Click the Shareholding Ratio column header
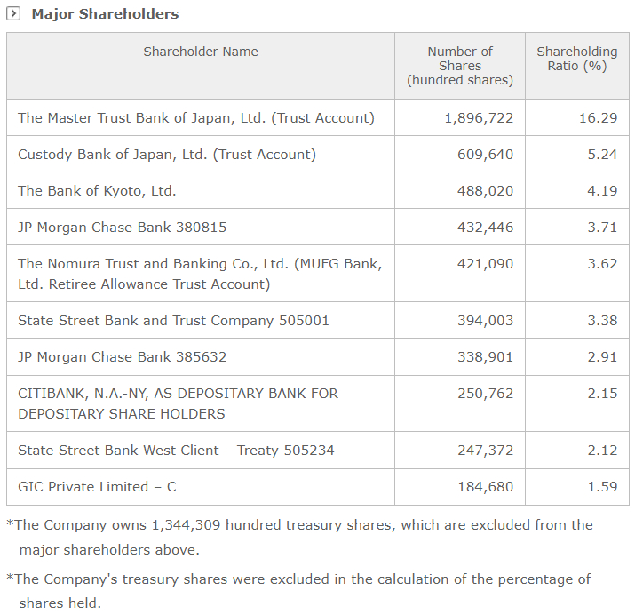The image size is (635, 615). [576, 59]
